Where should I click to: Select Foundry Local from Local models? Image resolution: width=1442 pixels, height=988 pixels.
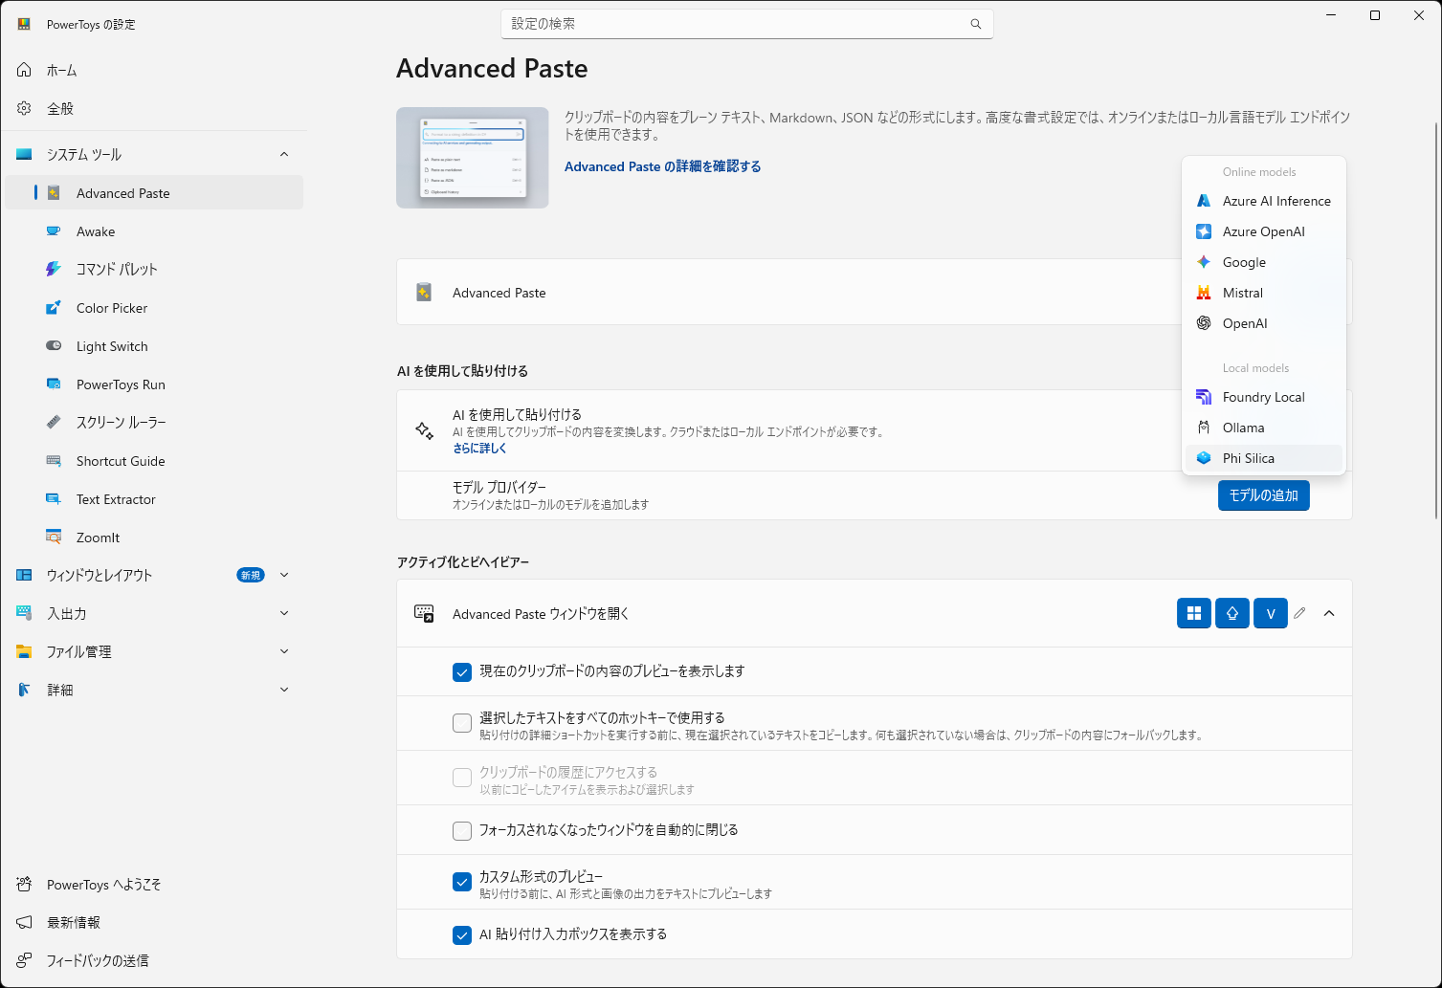click(x=1264, y=397)
